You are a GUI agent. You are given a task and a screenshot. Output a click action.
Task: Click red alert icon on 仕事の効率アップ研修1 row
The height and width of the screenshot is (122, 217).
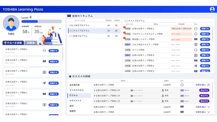[124, 27]
